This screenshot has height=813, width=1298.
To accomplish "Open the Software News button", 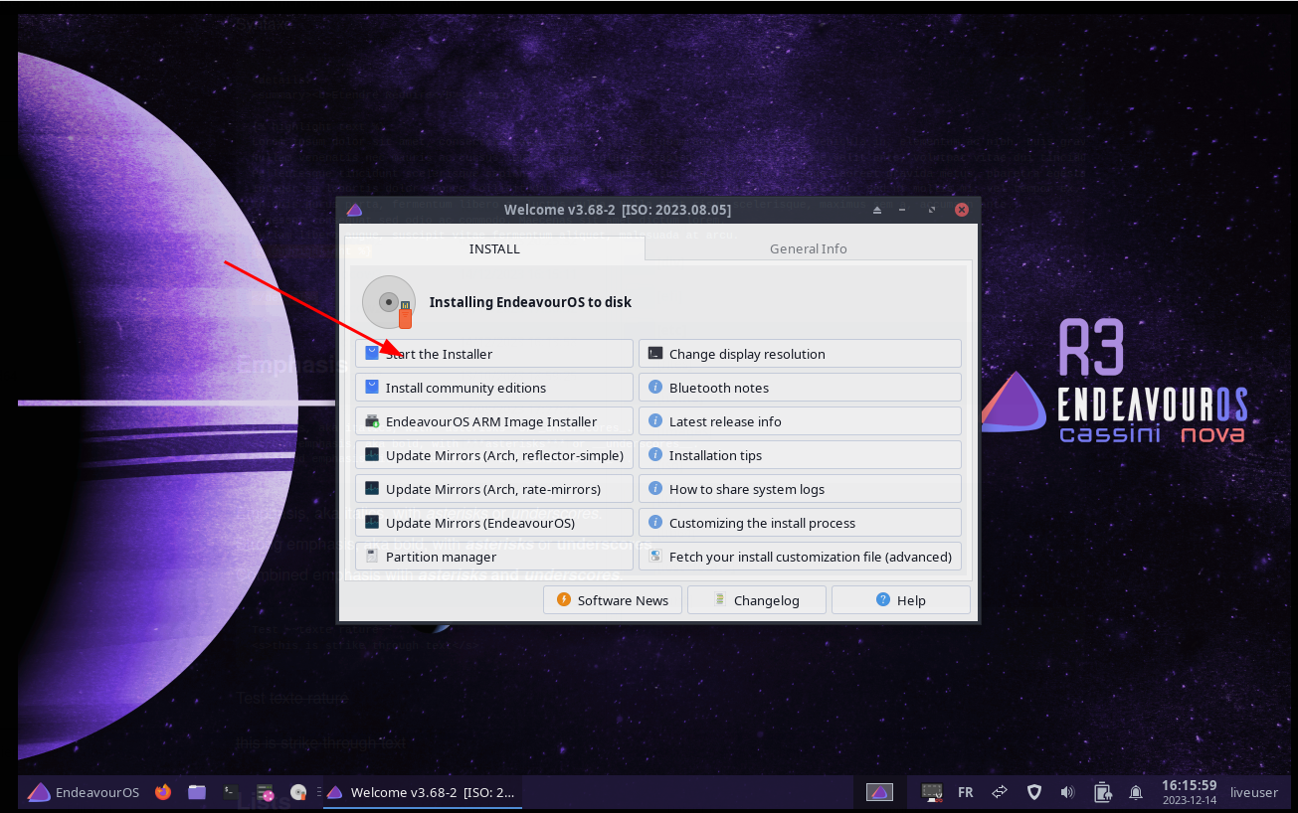I will (613, 600).
